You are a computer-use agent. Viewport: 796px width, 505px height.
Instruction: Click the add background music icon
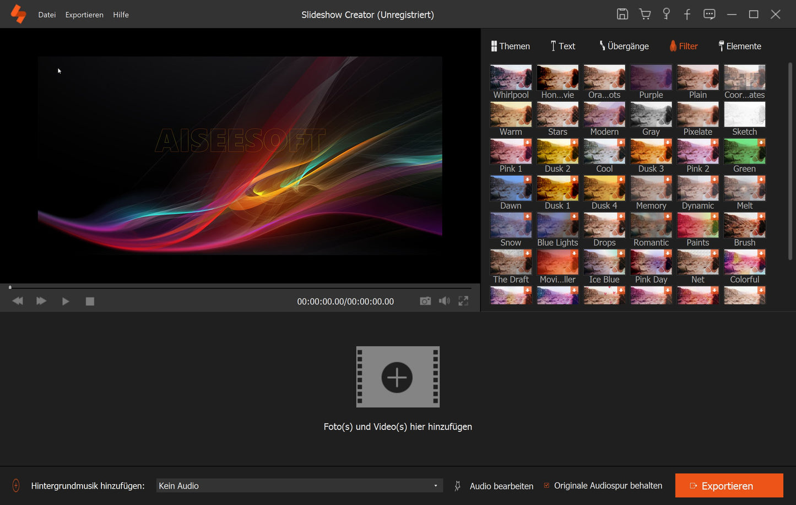16,486
